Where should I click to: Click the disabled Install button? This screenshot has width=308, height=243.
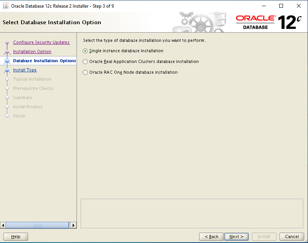tap(264, 236)
